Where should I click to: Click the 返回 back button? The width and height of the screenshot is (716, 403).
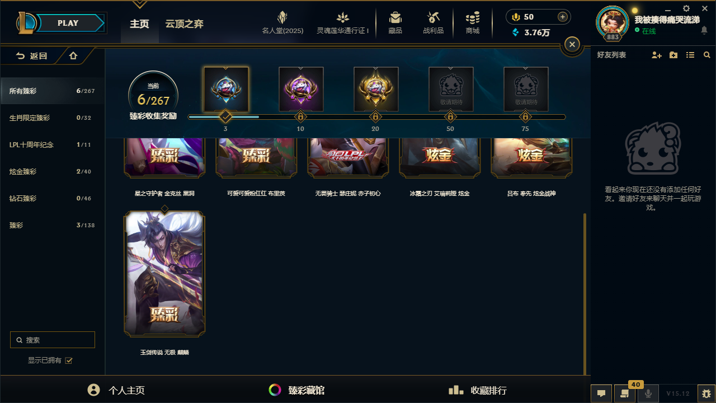coord(31,56)
